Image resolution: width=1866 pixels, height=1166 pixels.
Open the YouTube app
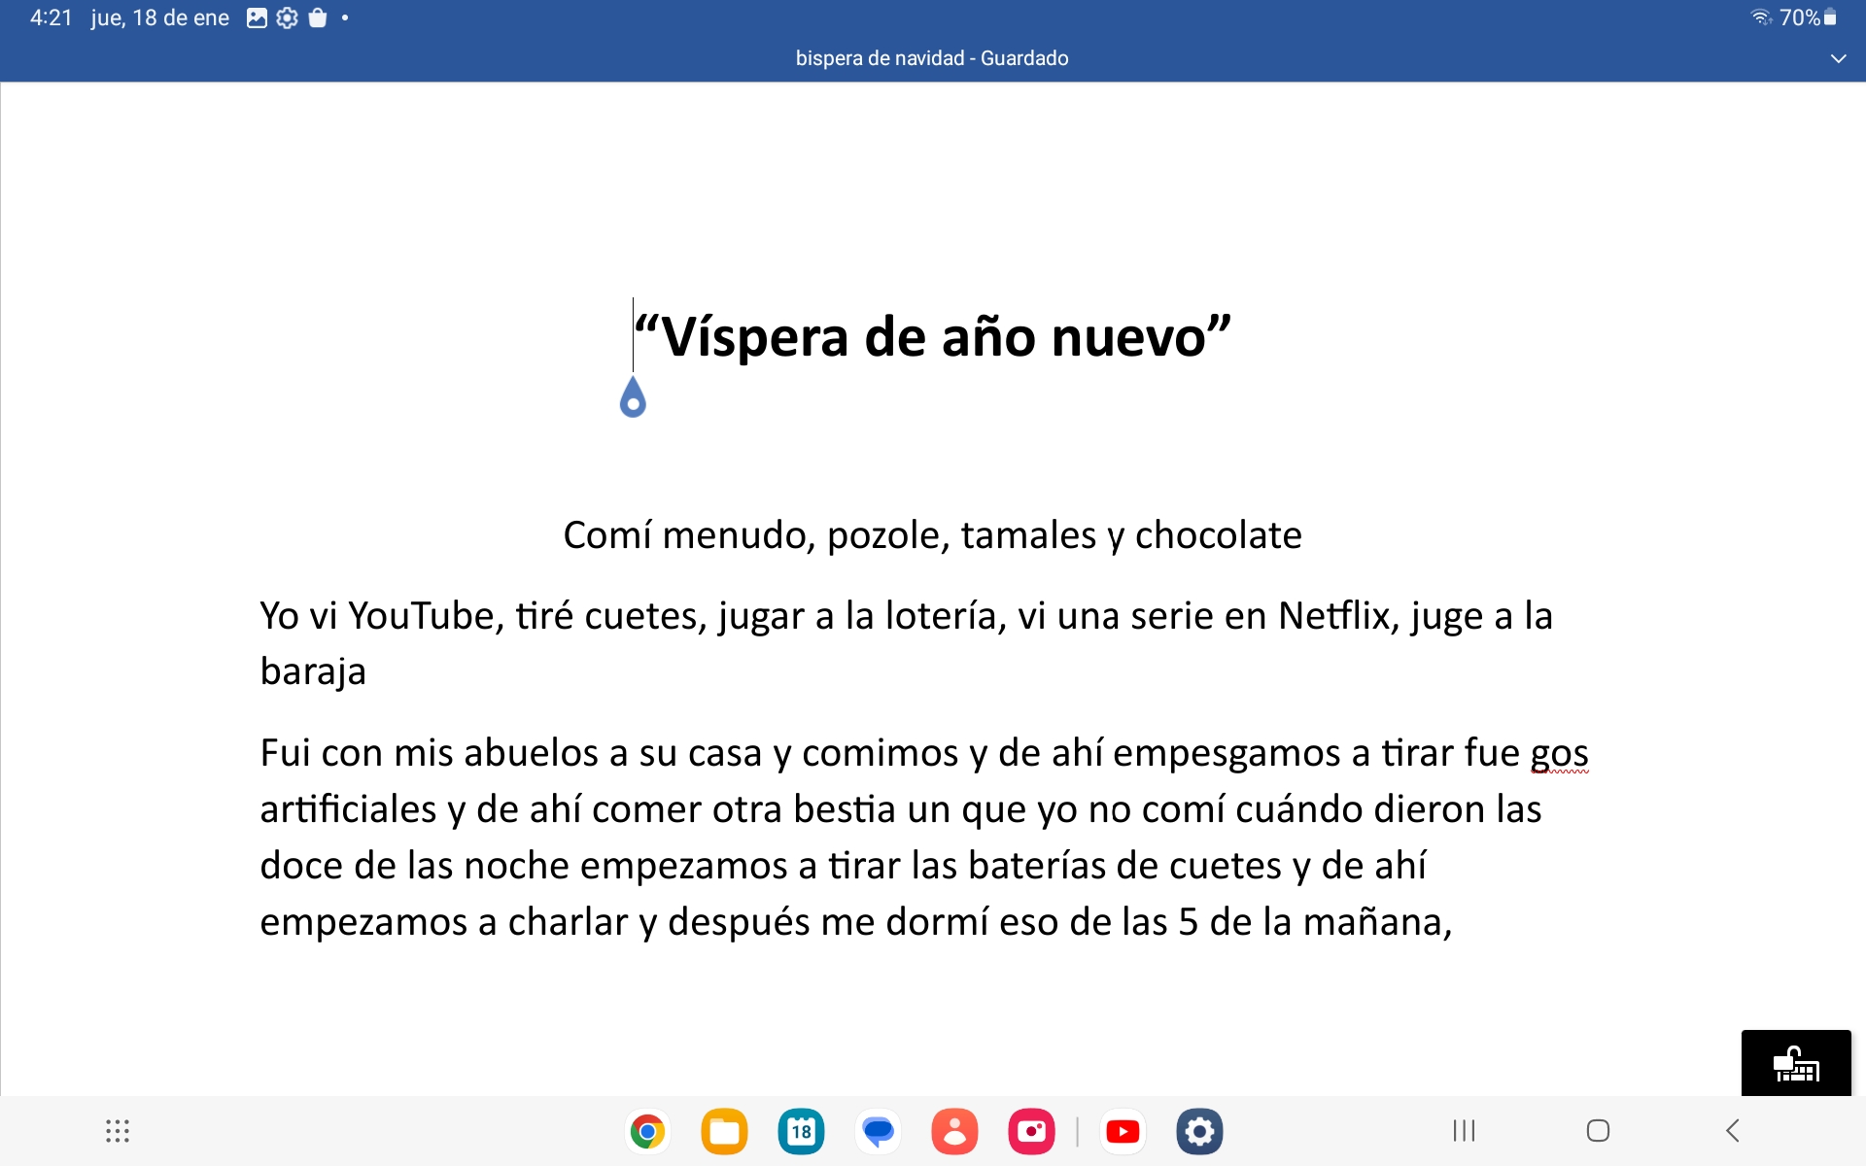(1123, 1131)
